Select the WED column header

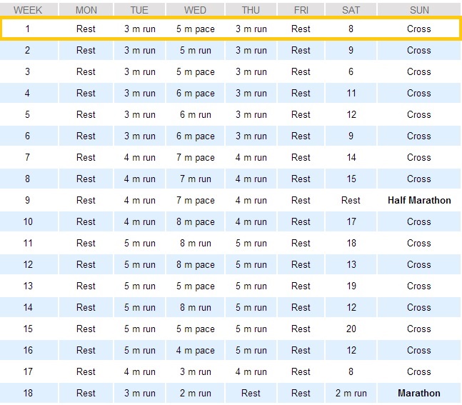point(195,10)
